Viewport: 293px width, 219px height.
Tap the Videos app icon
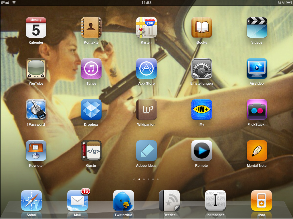(x=257, y=28)
